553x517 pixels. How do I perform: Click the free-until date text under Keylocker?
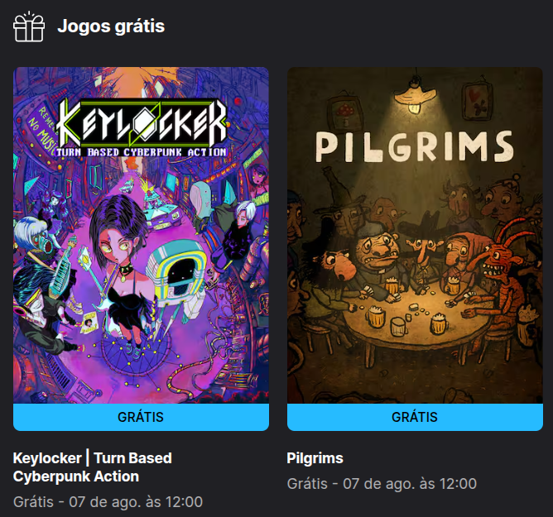(108, 502)
